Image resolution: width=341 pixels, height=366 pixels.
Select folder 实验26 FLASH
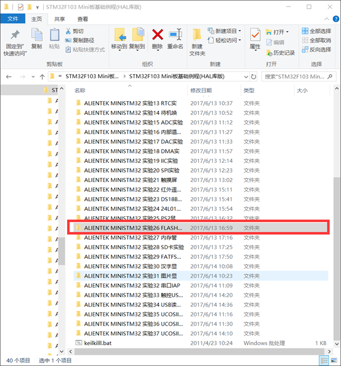click(x=201, y=228)
